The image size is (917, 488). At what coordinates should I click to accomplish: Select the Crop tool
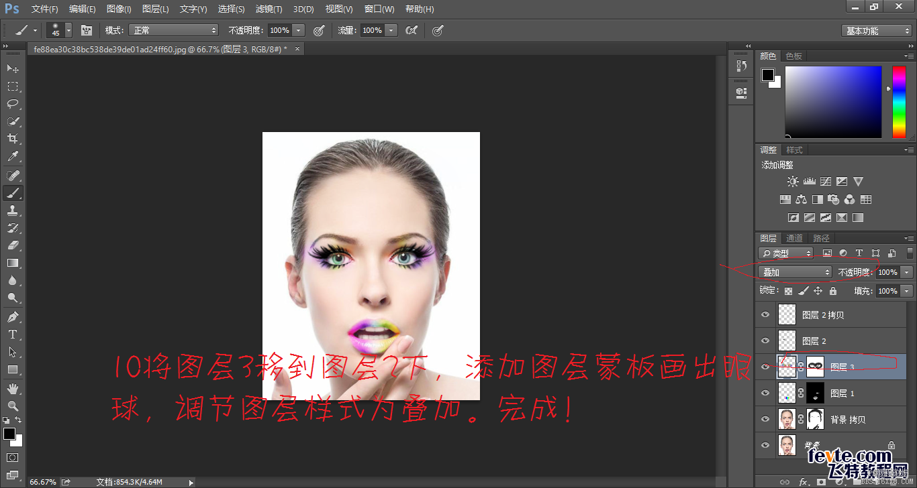[x=13, y=139]
